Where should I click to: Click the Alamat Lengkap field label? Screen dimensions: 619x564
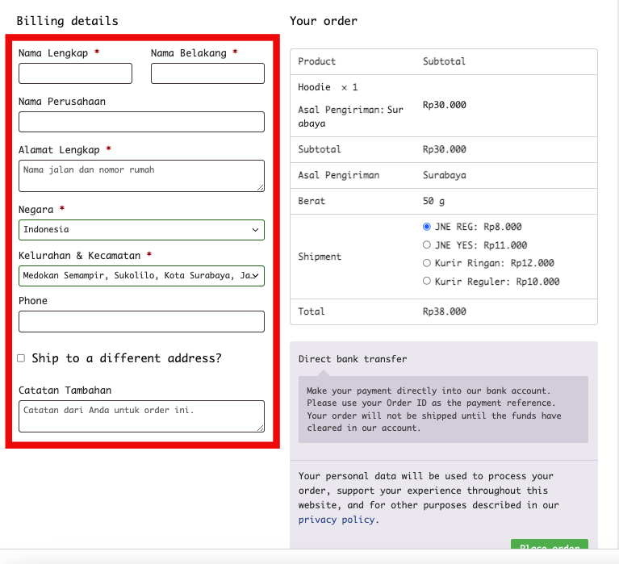[59, 150]
